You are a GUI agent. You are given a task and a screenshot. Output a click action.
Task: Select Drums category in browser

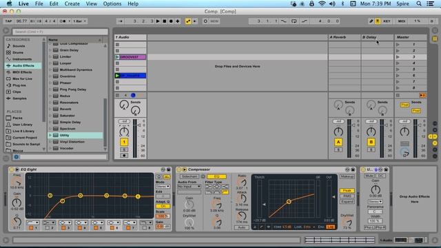coord(18,52)
